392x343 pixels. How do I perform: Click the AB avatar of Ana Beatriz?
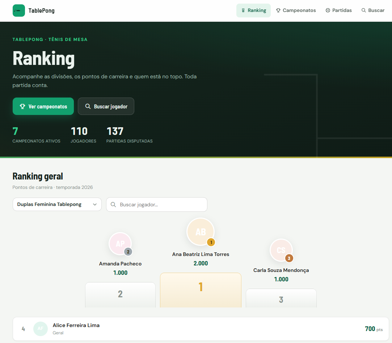coord(201,232)
